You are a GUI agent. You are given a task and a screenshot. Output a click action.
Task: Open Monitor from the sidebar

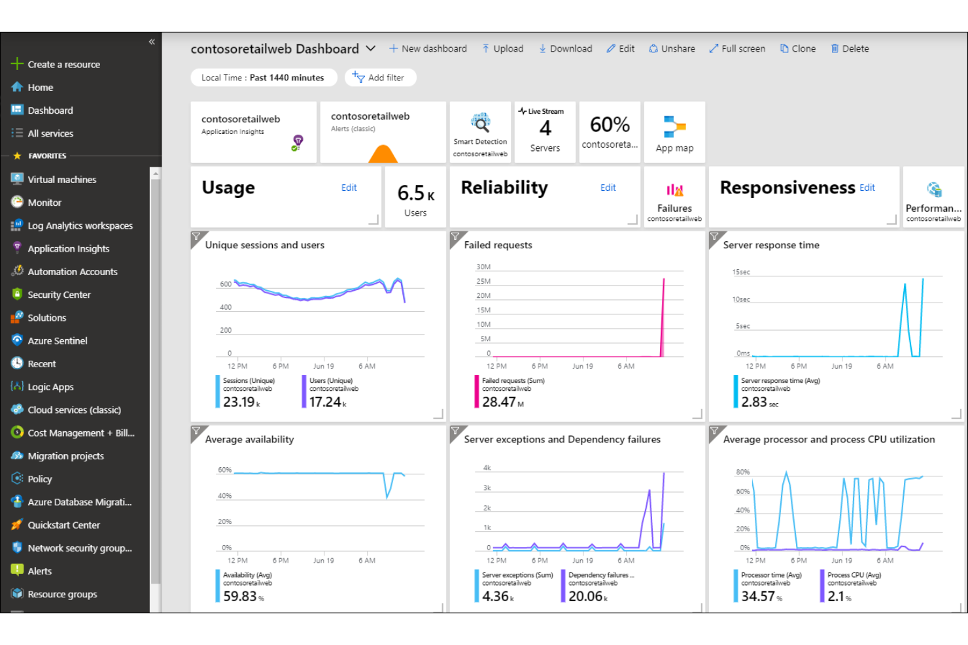point(44,203)
